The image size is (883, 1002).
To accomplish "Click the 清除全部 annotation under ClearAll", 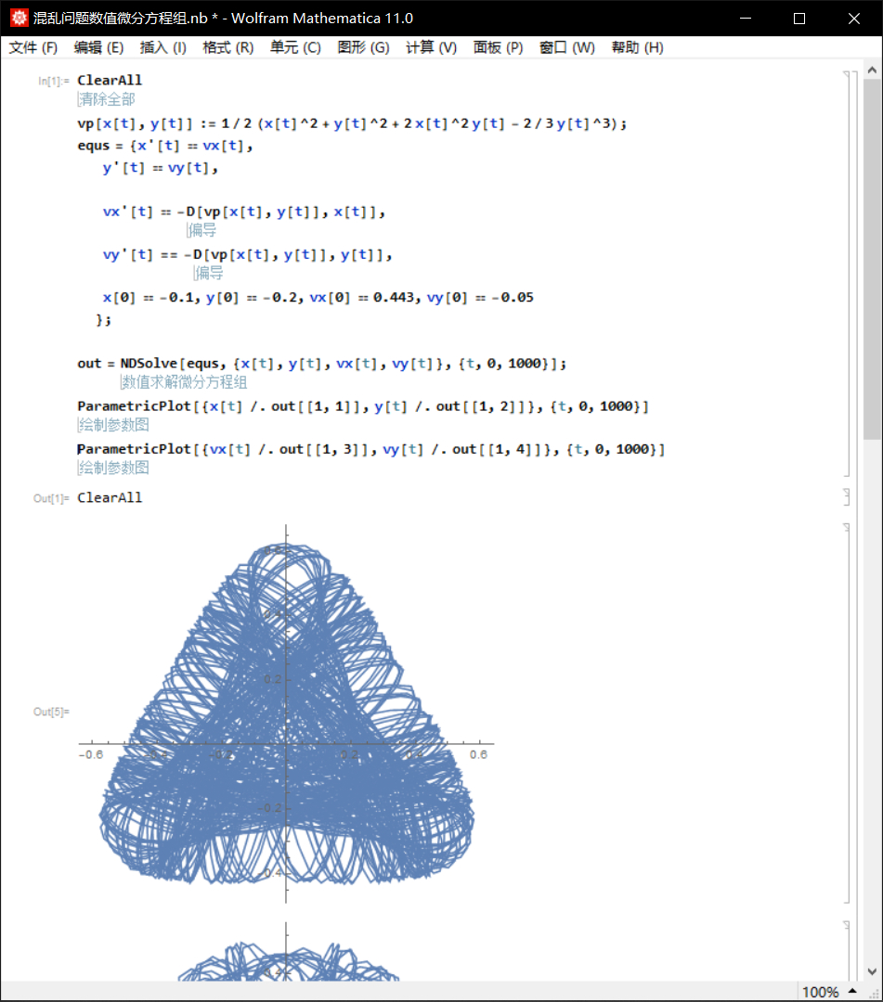I will (x=107, y=99).
